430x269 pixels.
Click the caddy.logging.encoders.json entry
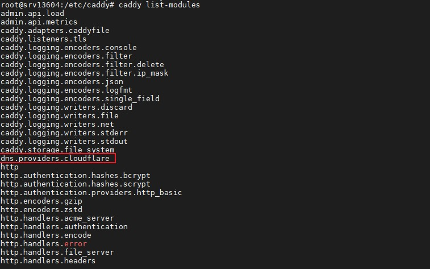point(62,81)
